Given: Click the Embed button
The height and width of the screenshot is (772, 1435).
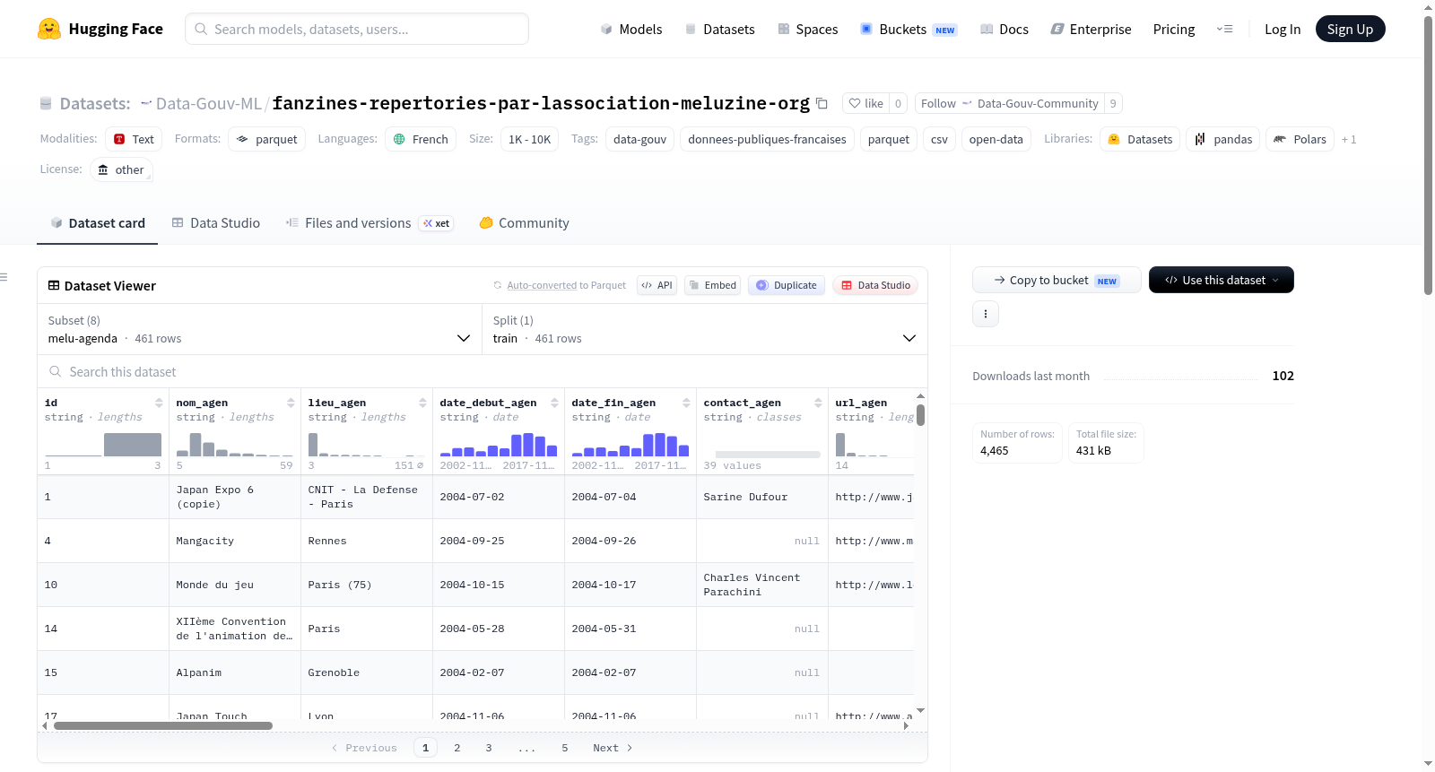Looking at the screenshot, I should click(x=712, y=285).
